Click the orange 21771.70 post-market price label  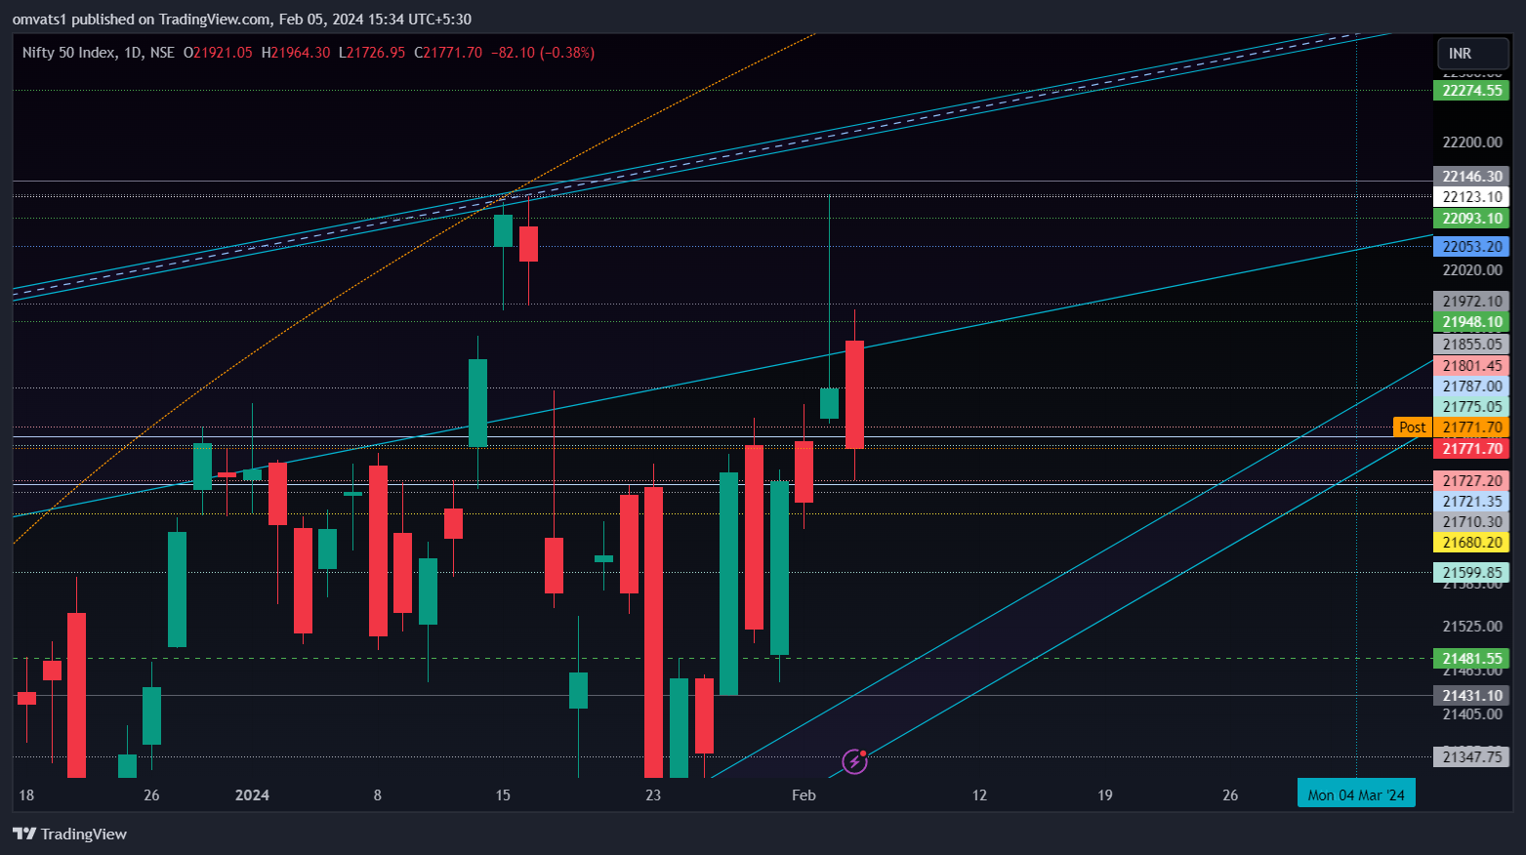coord(1471,427)
